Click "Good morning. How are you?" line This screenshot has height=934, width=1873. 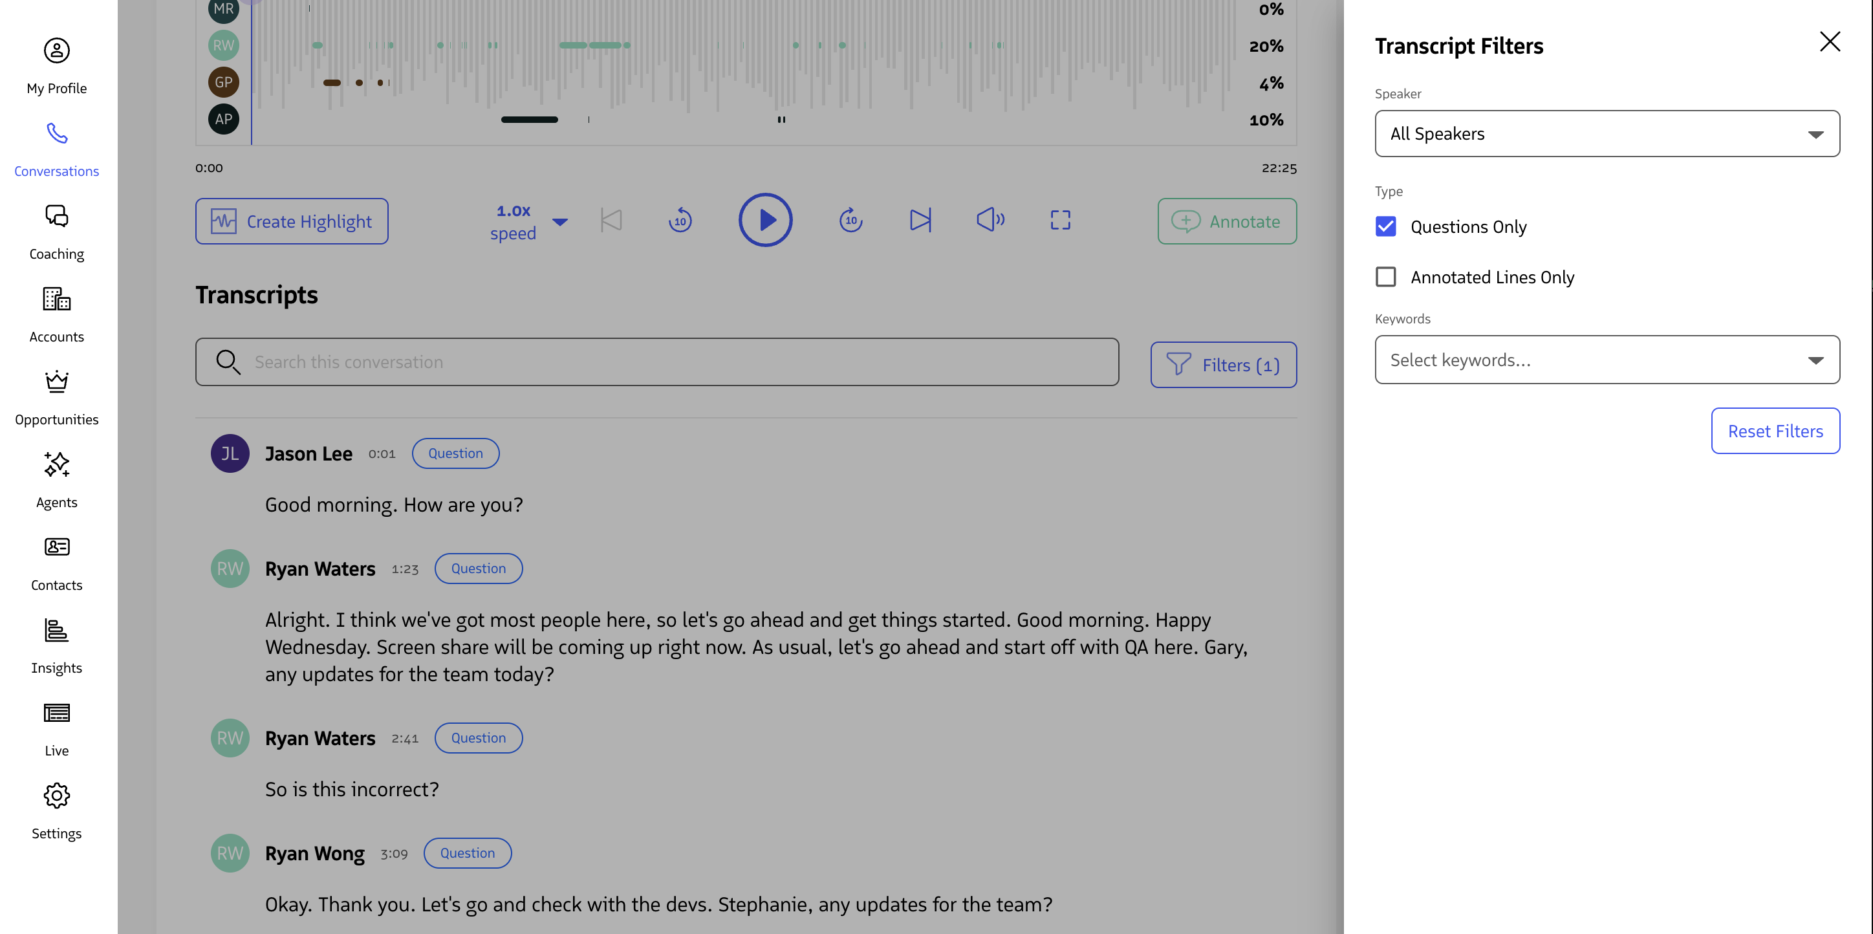[x=393, y=504]
